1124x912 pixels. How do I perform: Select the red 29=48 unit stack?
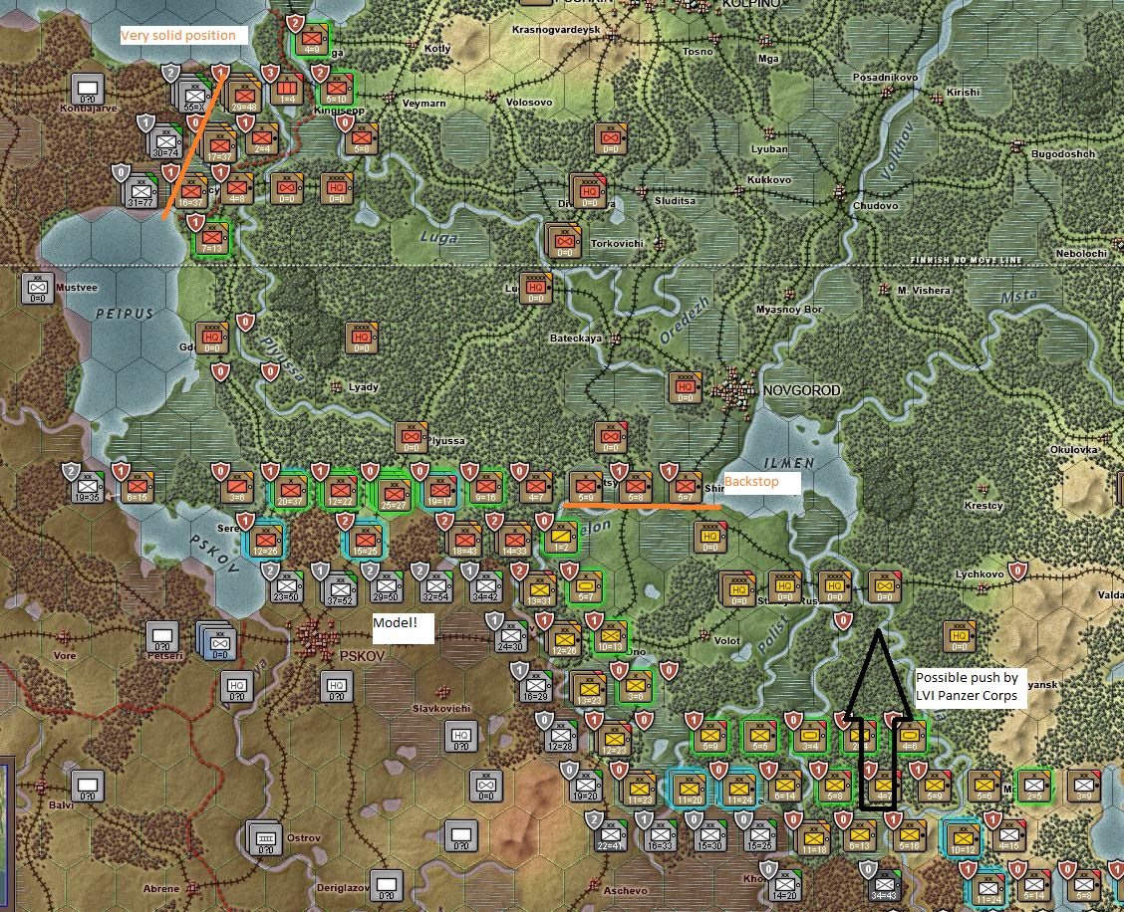point(244,94)
